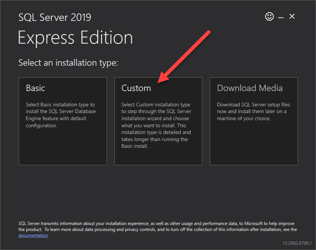Screen dimensions: 316x250
Task: Select the Basic installation type
Action: [63, 121]
